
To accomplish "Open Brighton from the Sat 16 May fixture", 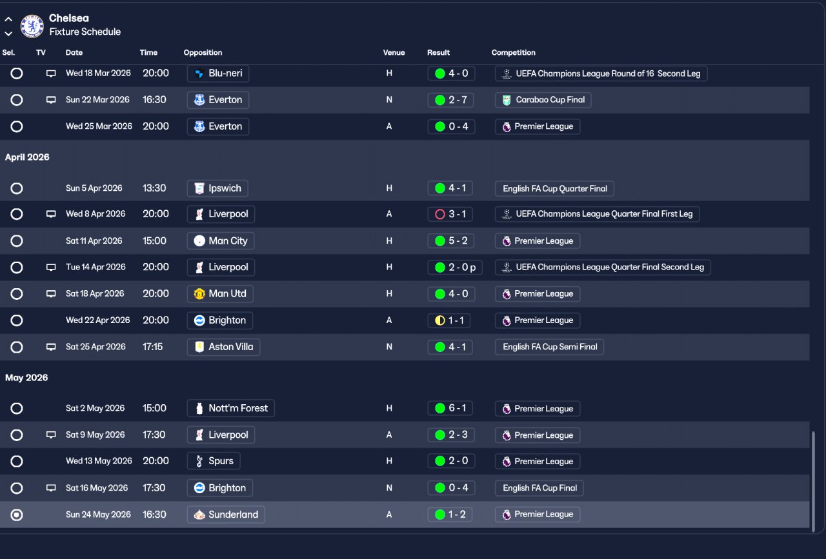I will [x=220, y=488].
